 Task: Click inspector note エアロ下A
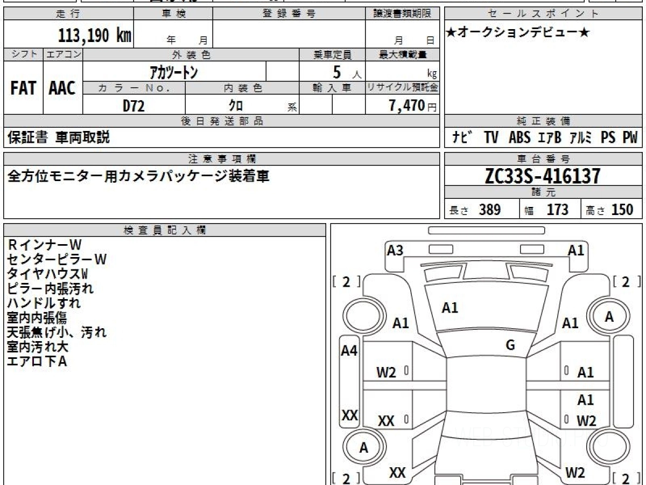click(37, 361)
